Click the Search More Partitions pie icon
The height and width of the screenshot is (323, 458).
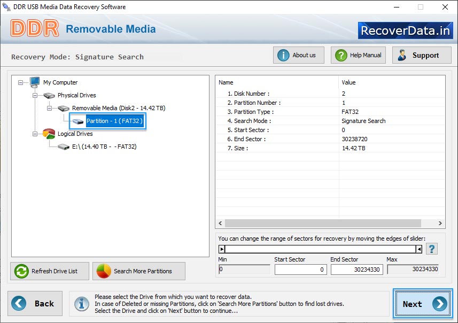[104, 271]
